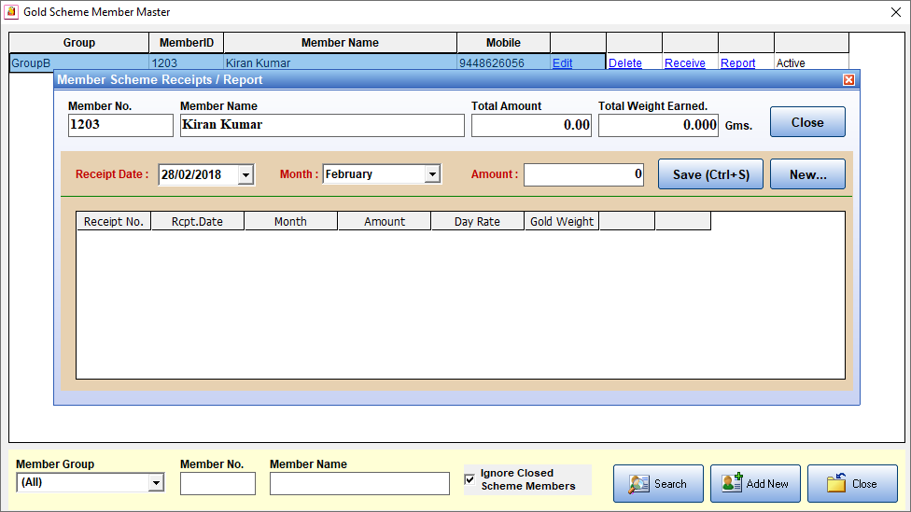The width and height of the screenshot is (911, 512).
Task: Toggle Ignore Closed Scheme Members checkbox
Action: (x=470, y=479)
